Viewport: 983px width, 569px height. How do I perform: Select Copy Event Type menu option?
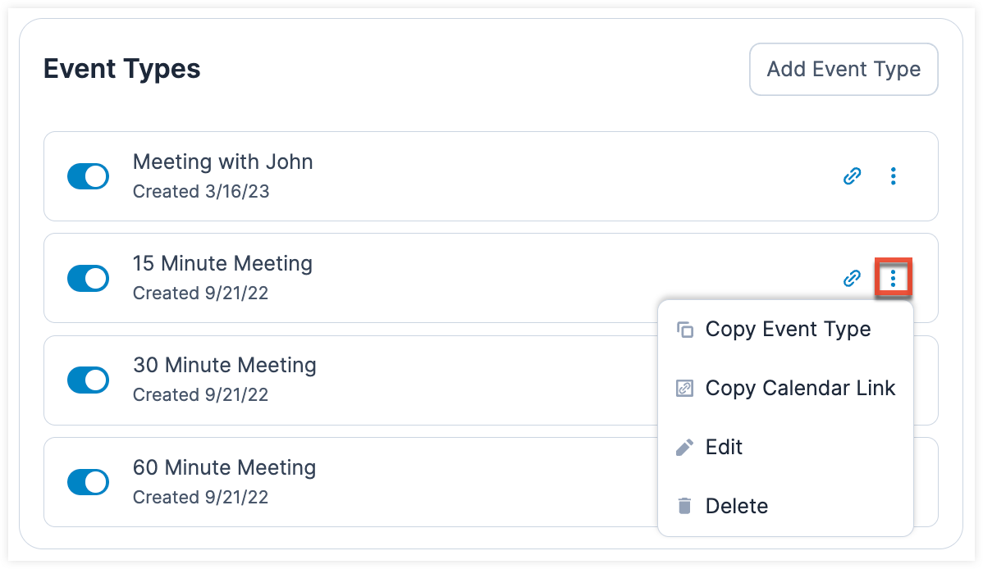pos(788,330)
